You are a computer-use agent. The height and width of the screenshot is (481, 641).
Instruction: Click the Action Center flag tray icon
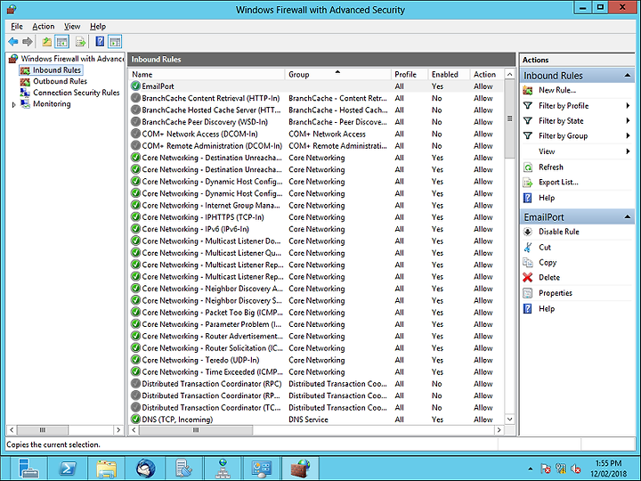(546, 469)
